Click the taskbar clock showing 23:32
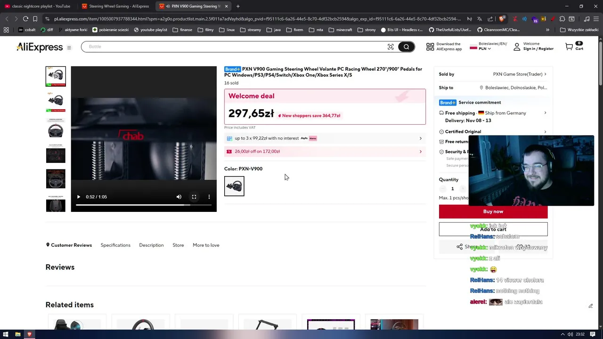 click(x=580, y=334)
